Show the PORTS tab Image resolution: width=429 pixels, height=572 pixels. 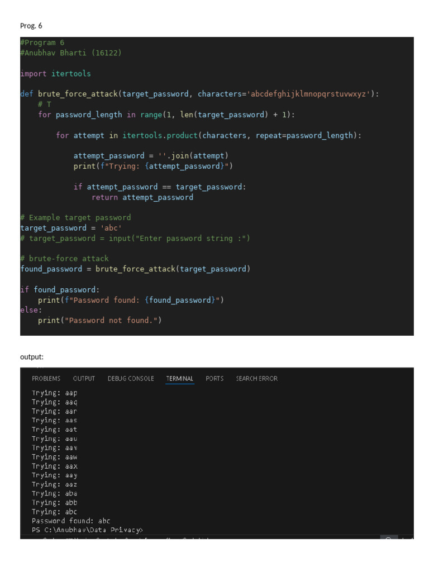[x=214, y=379]
